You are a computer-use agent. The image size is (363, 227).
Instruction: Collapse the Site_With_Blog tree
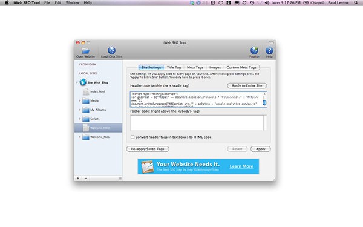[77, 82]
